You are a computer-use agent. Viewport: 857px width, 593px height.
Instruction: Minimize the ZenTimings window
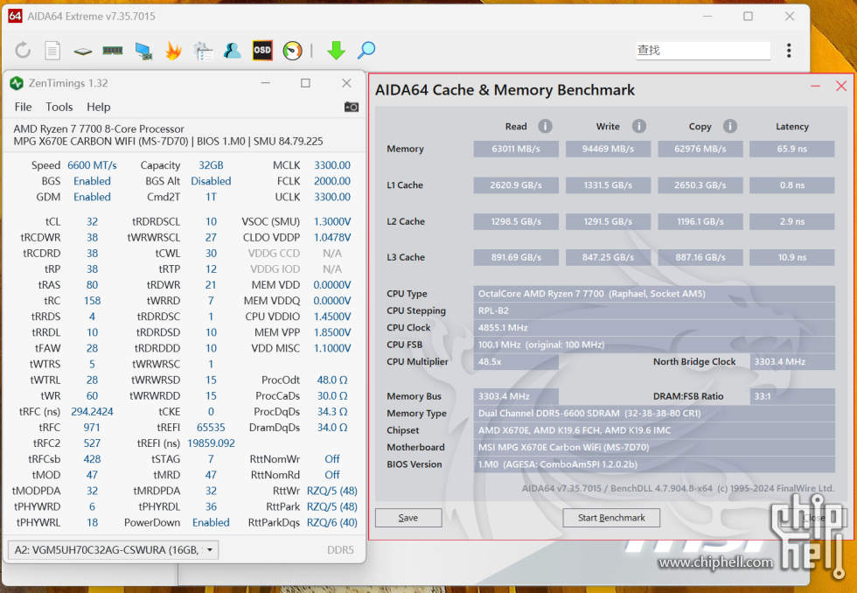[266, 83]
